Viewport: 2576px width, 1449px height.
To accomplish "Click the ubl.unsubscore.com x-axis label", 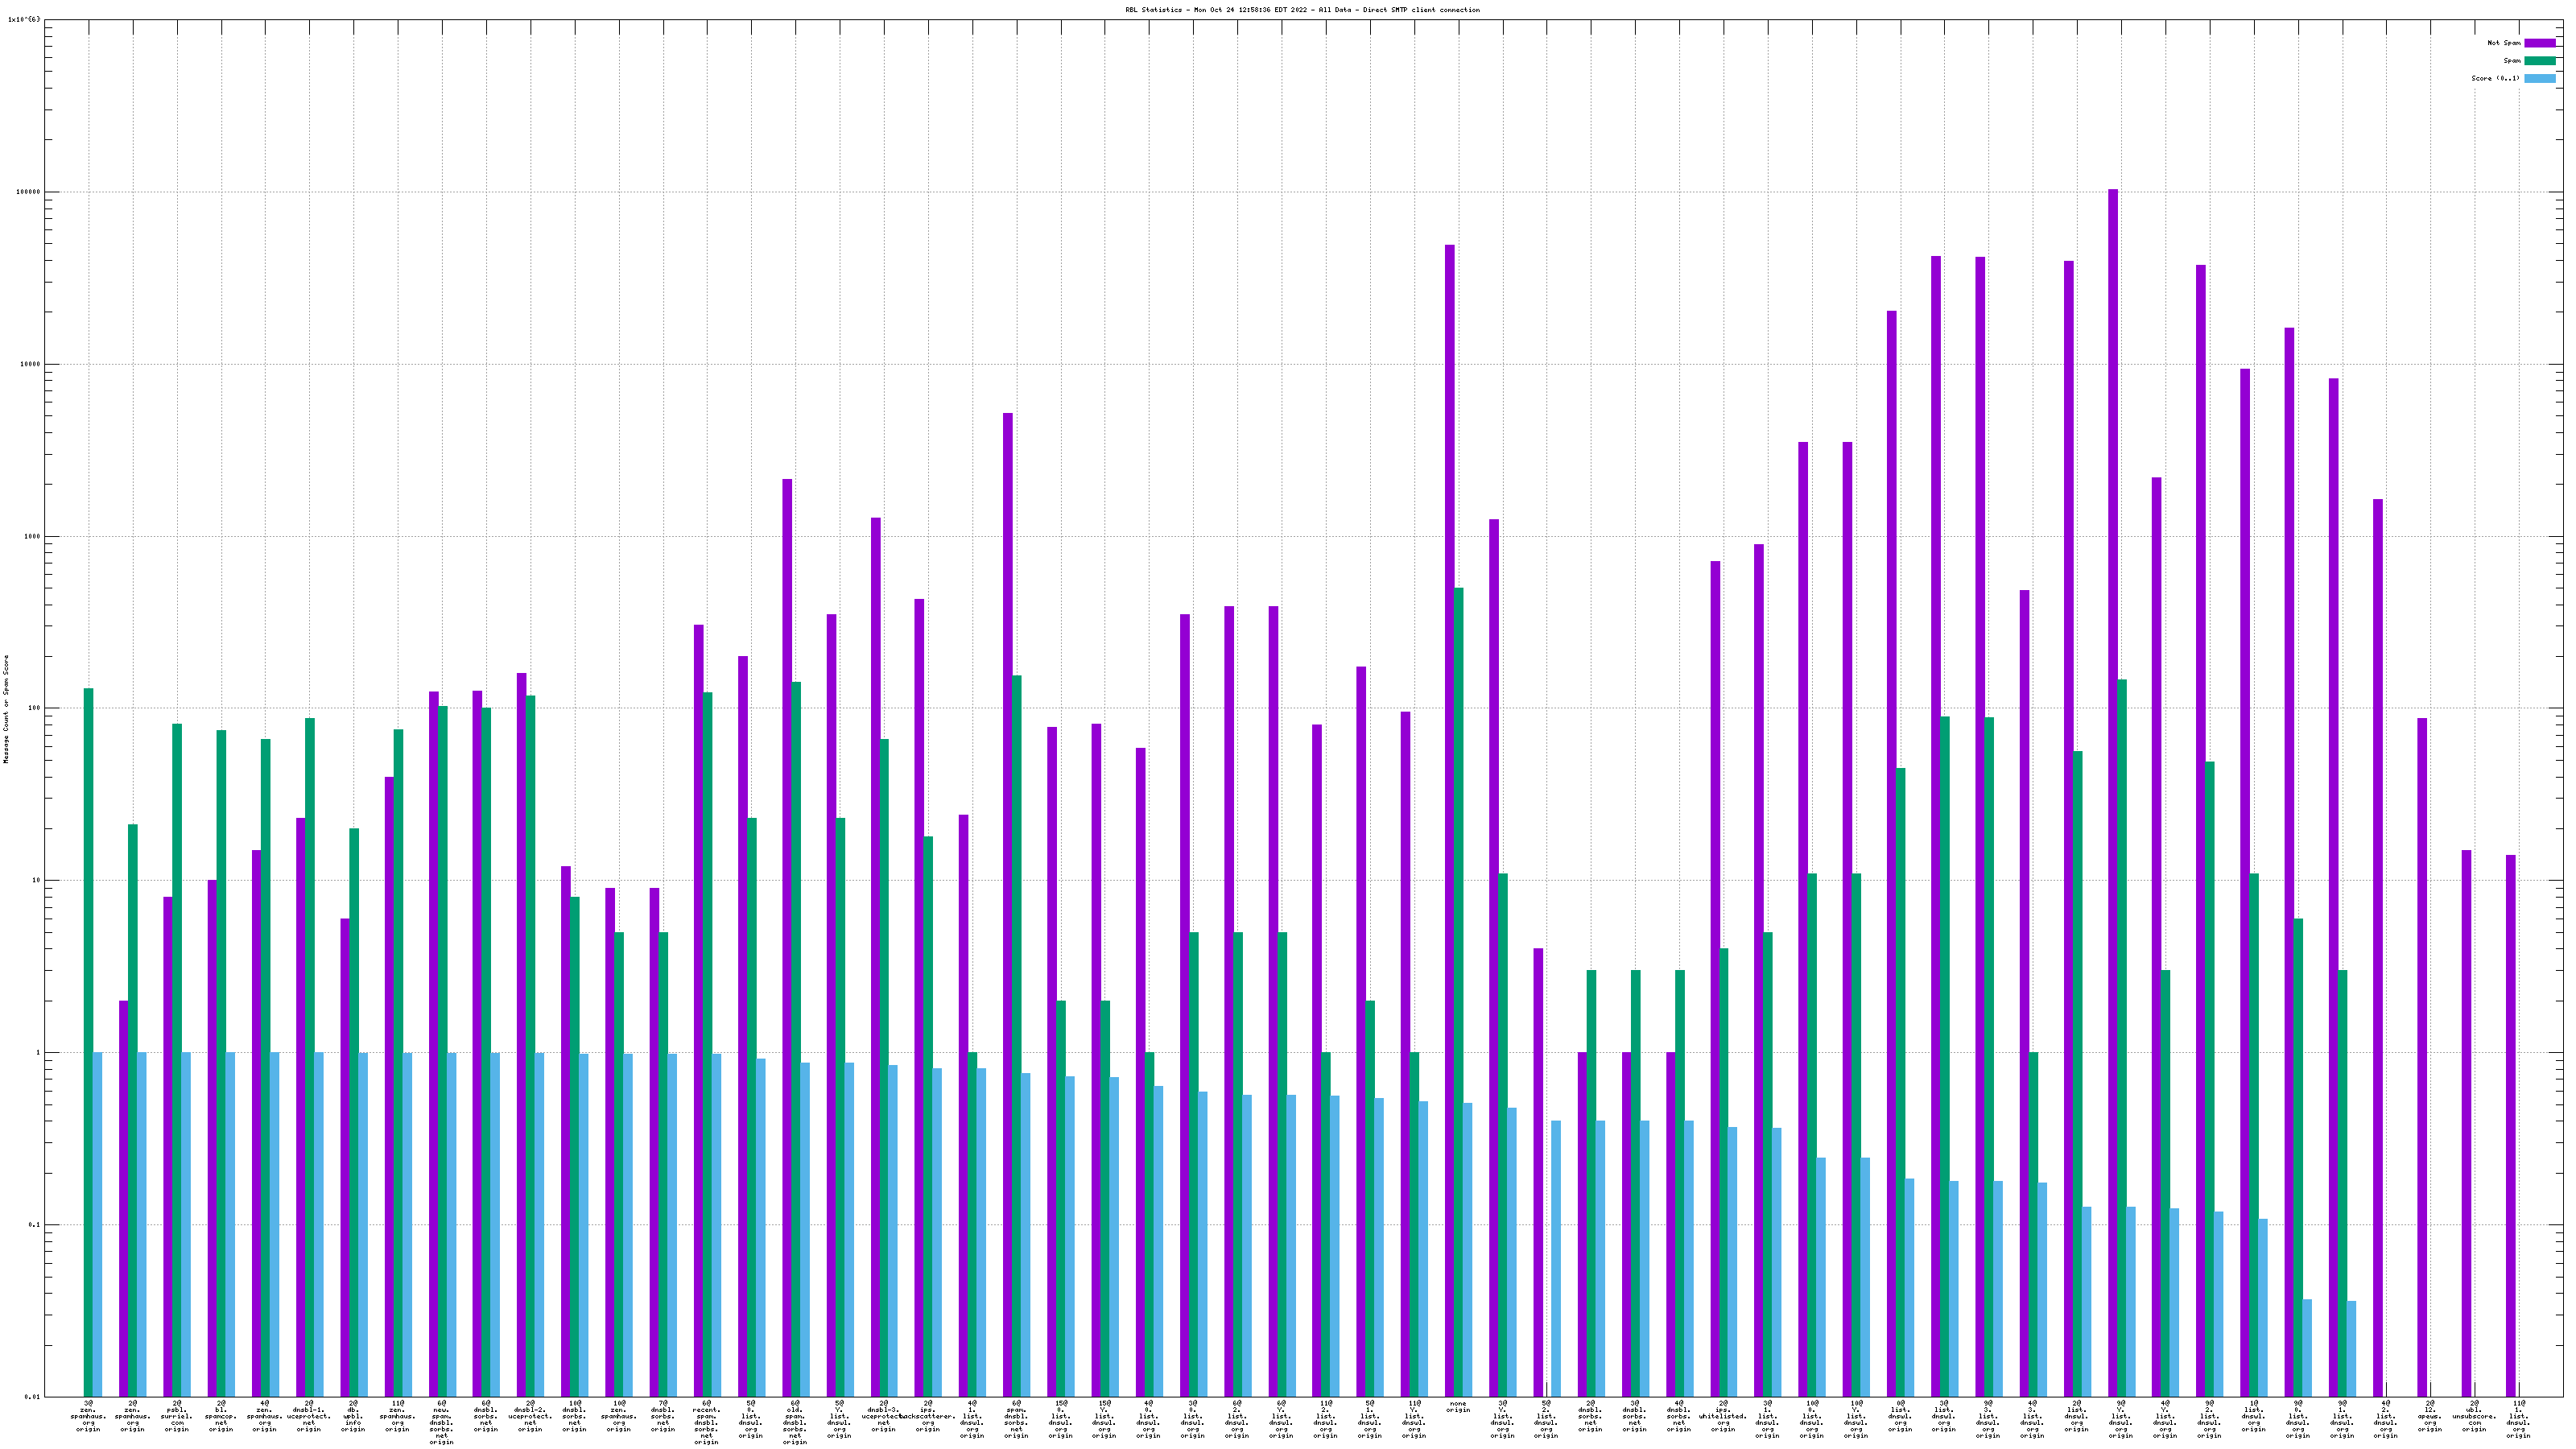I will coord(2474,1416).
